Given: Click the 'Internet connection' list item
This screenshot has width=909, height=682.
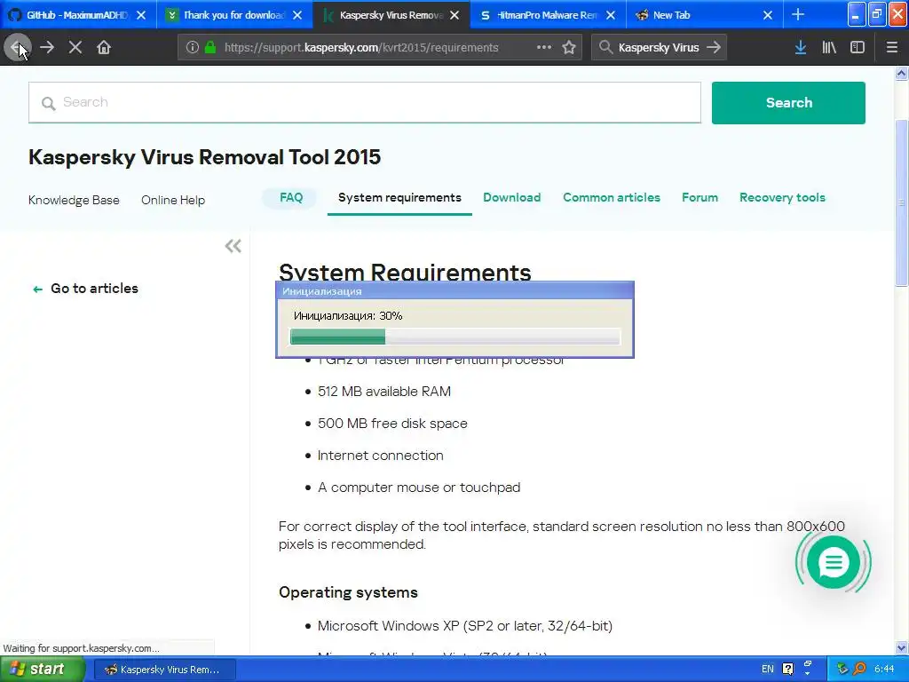Looking at the screenshot, I should pyautogui.click(x=380, y=456).
